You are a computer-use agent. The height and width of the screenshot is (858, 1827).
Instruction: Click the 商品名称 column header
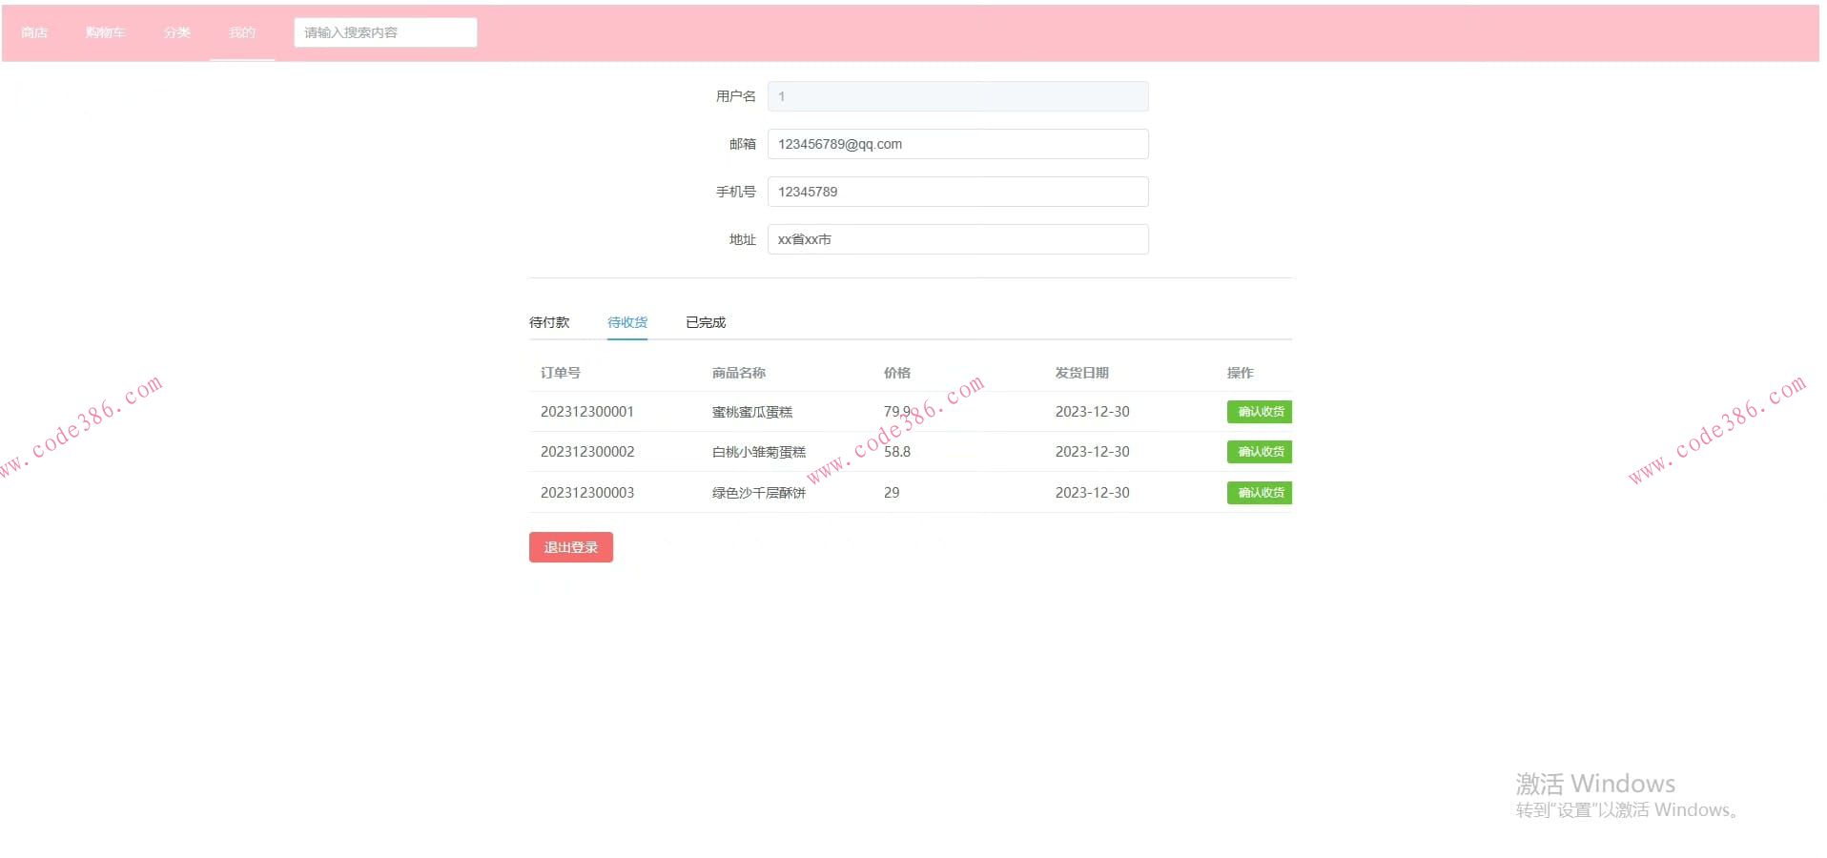pyautogui.click(x=738, y=372)
